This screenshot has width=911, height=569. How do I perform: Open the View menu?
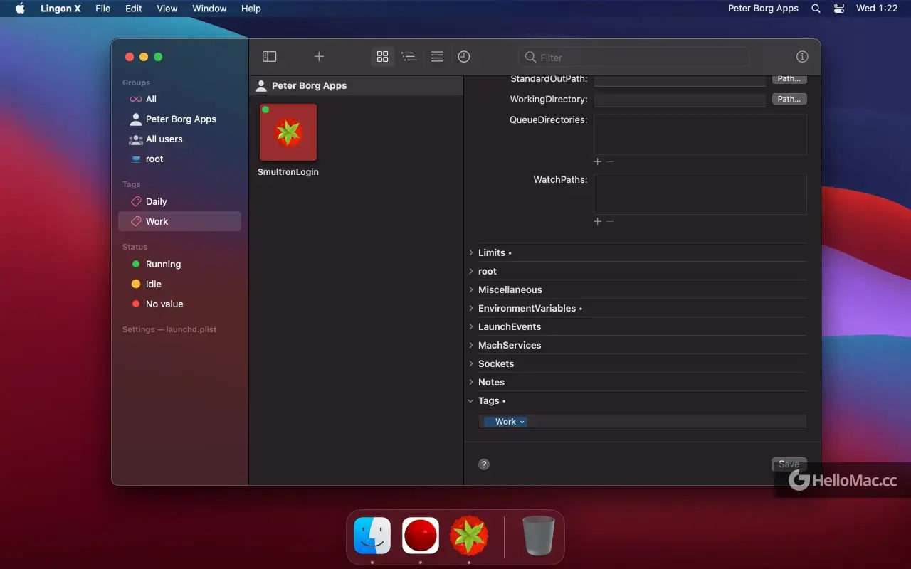coord(167,9)
